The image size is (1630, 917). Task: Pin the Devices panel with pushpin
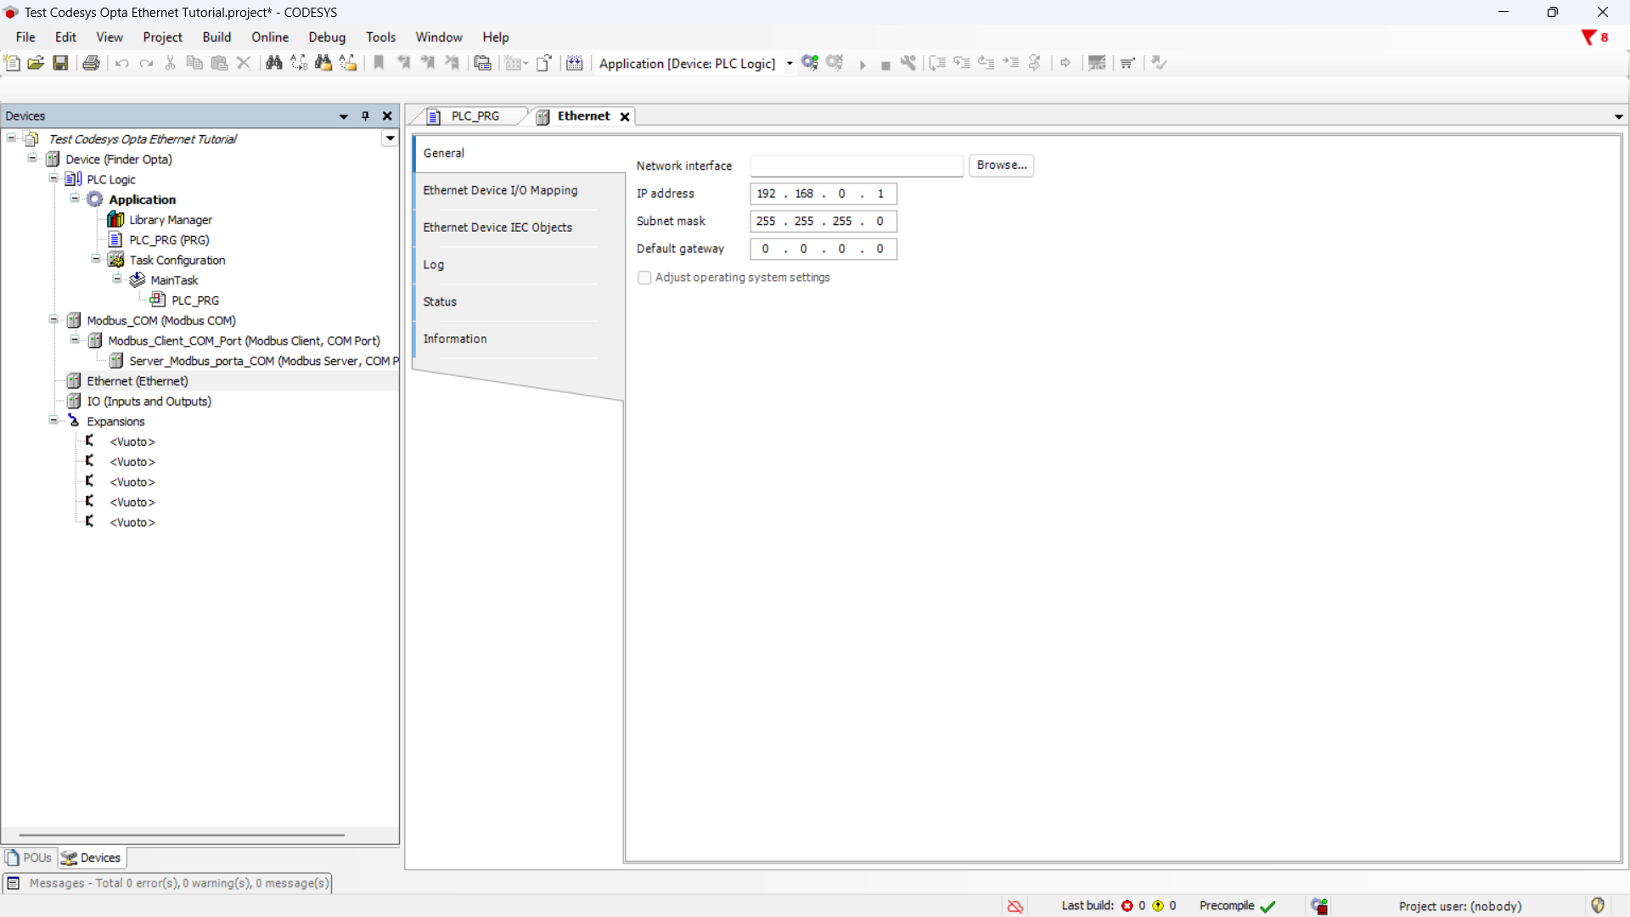point(366,116)
